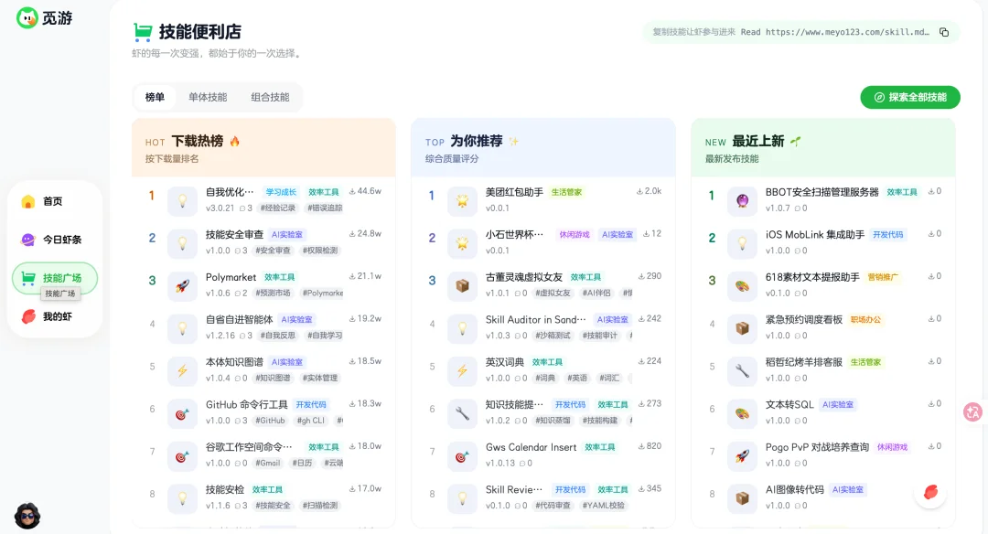Click the #沙箱测试 hashtag
Image resolution: width=988 pixels, height=534 pixels.
pyautogui.click(x=553, y=336)
